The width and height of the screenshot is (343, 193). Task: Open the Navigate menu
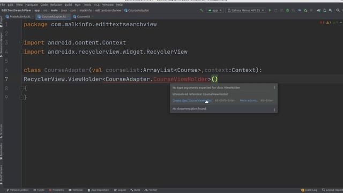pyautogui.click(x=32, y=5)
